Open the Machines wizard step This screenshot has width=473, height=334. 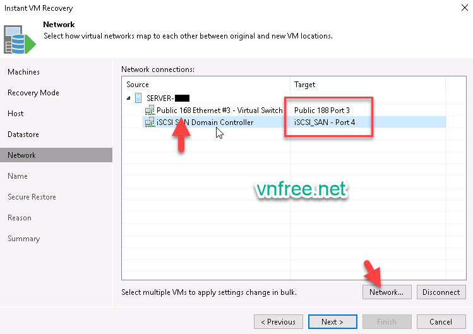point(23,72)
